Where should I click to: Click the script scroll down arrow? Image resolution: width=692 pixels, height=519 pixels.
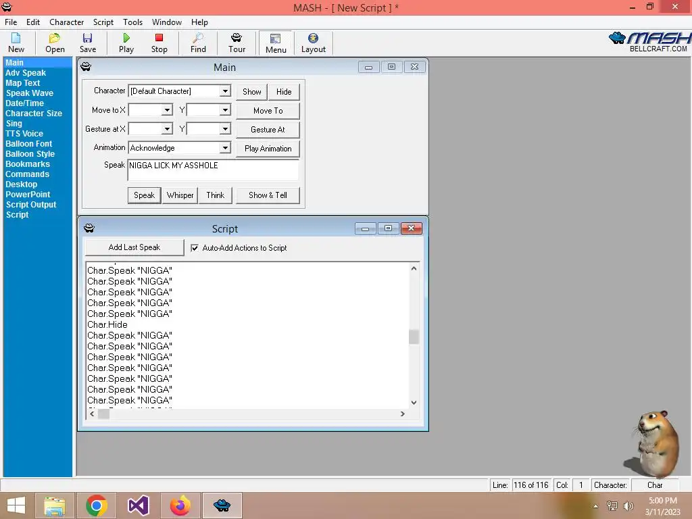click(x=414, y=403)
